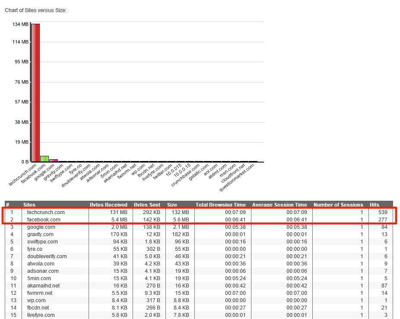Click the 87 hits value for akamaihd.net
The image size is (400, 319).
(x=384, y=286)
